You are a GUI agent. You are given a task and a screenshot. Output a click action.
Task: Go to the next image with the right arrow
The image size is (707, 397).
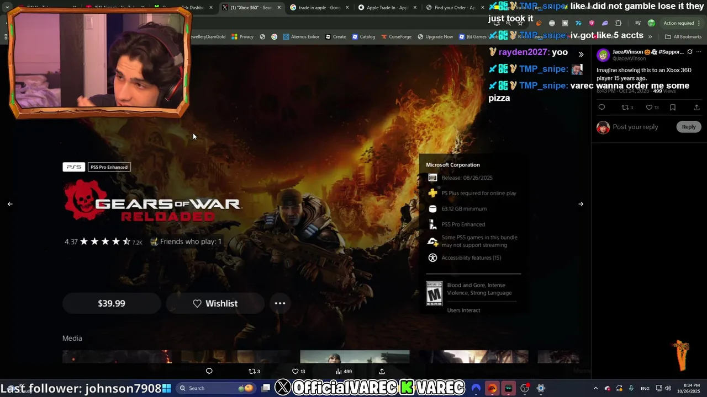click(x=581, y=204)
